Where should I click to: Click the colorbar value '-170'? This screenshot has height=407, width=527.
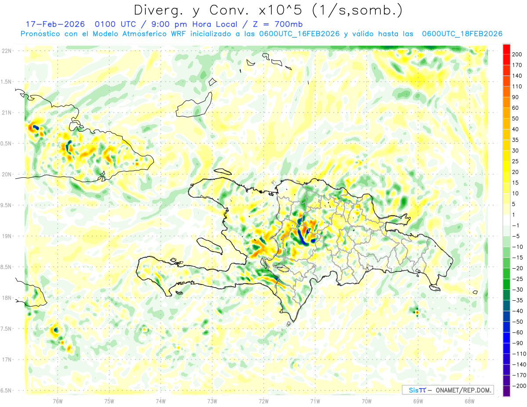pyautogui.click(x=519, y=375)
